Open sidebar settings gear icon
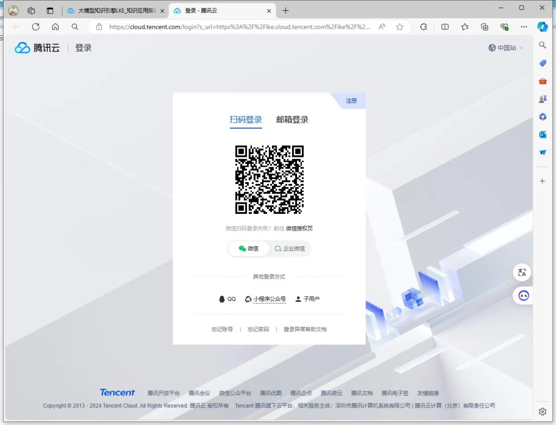 pos(542,411)
